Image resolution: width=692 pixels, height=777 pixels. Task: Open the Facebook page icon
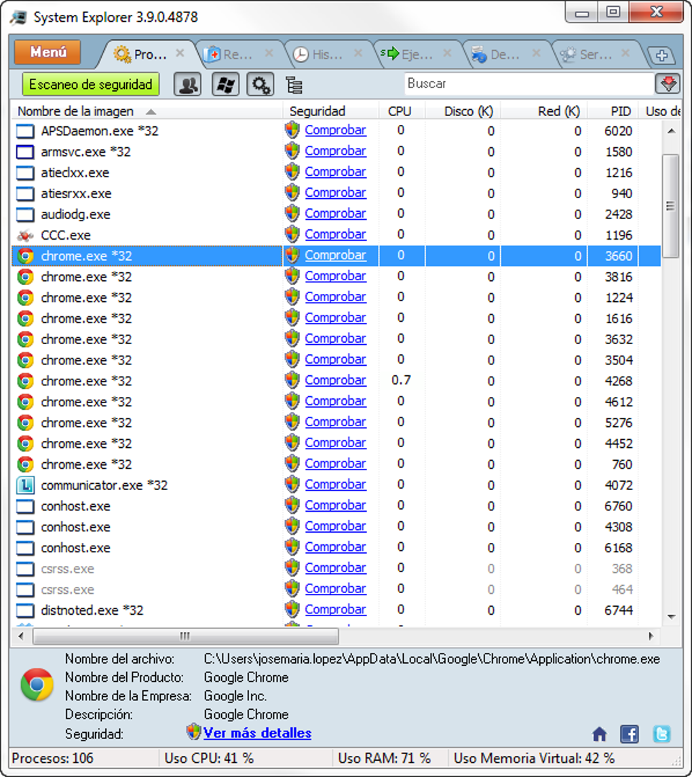click(630, 734)
